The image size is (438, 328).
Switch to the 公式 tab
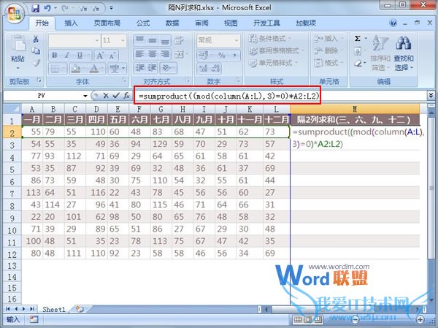coord(143,23)
